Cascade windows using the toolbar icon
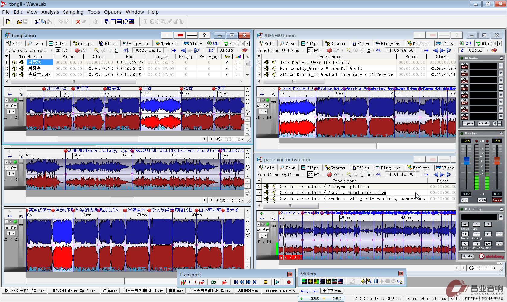This screenshot has height=302, width=507. coord(107,22)
